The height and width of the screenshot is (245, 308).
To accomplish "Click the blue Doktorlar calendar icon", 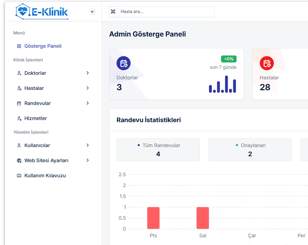I will click(x=124, y=63).
